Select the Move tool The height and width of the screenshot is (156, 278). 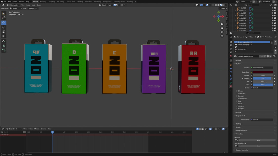click(4, 23)
